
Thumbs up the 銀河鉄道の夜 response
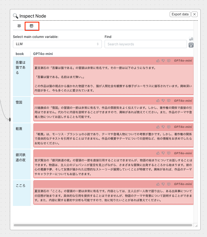coord(158,153)
